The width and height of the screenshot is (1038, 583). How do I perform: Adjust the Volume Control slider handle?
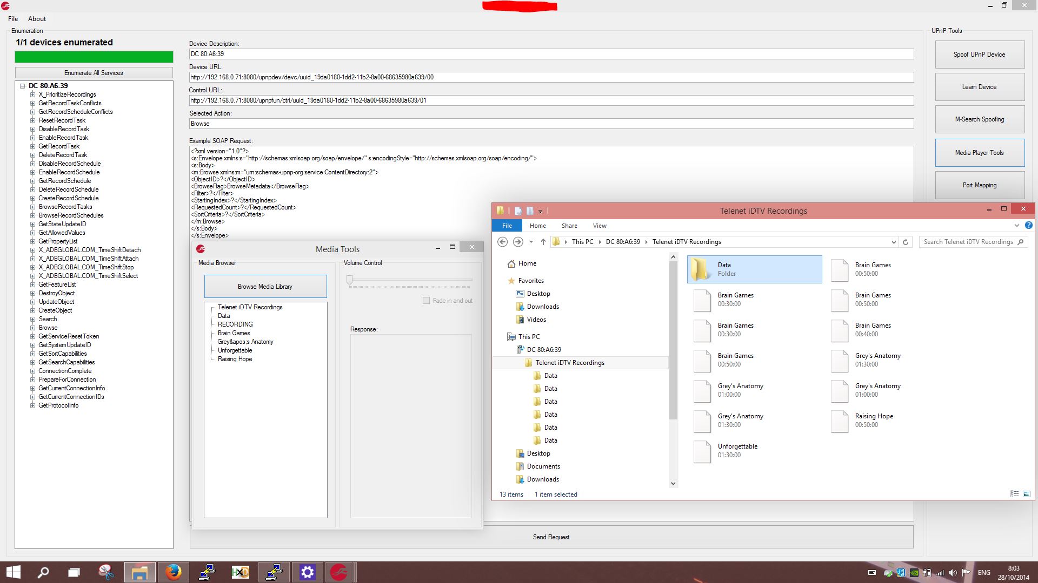click(x=350, y=280)
